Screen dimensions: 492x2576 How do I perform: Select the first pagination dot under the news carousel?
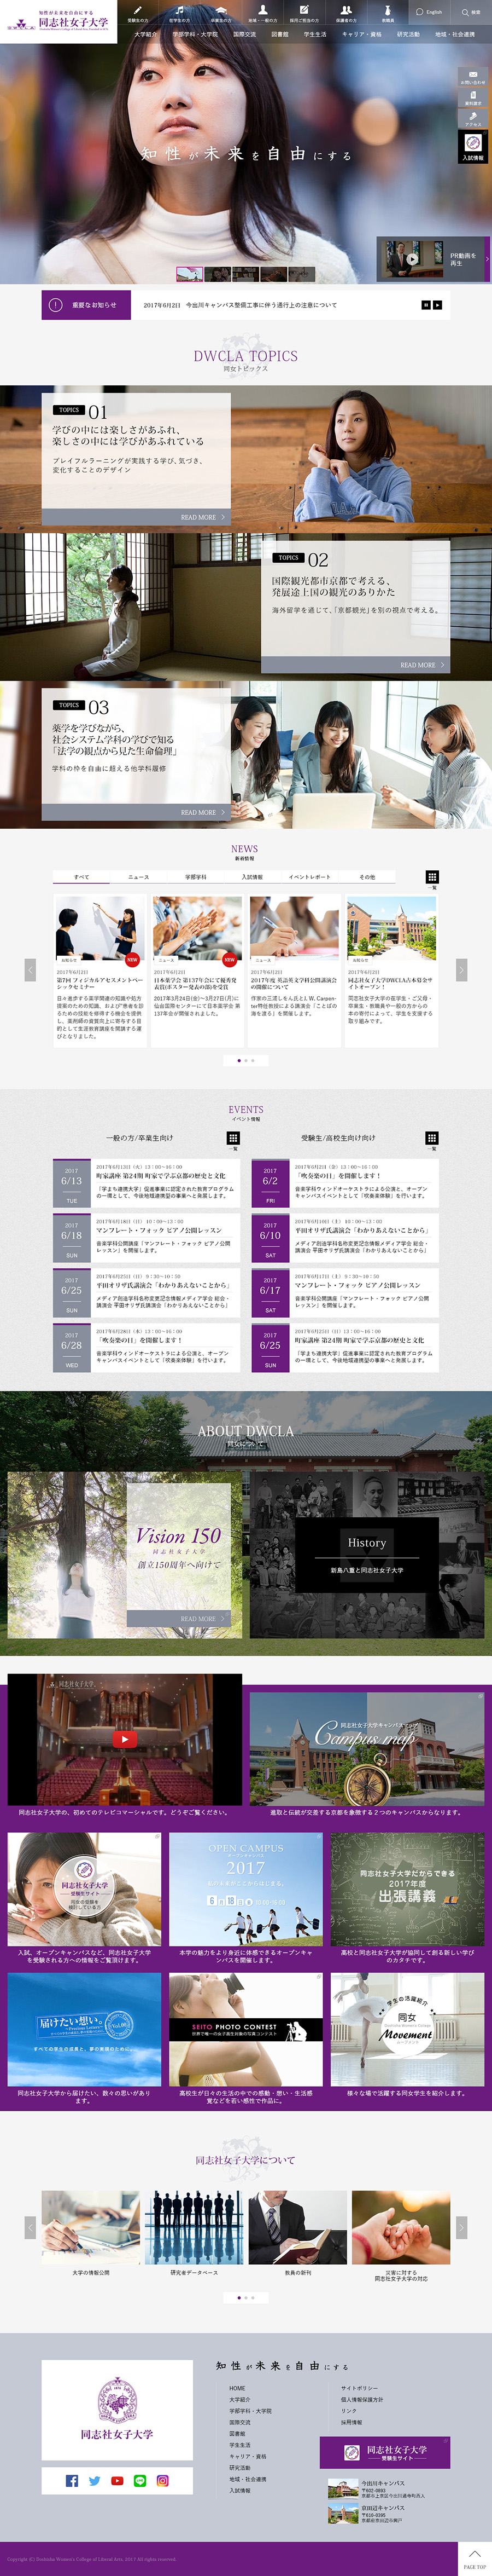pos(238,1060)
